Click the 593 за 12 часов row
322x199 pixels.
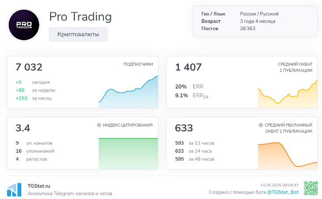coord(194,143)
